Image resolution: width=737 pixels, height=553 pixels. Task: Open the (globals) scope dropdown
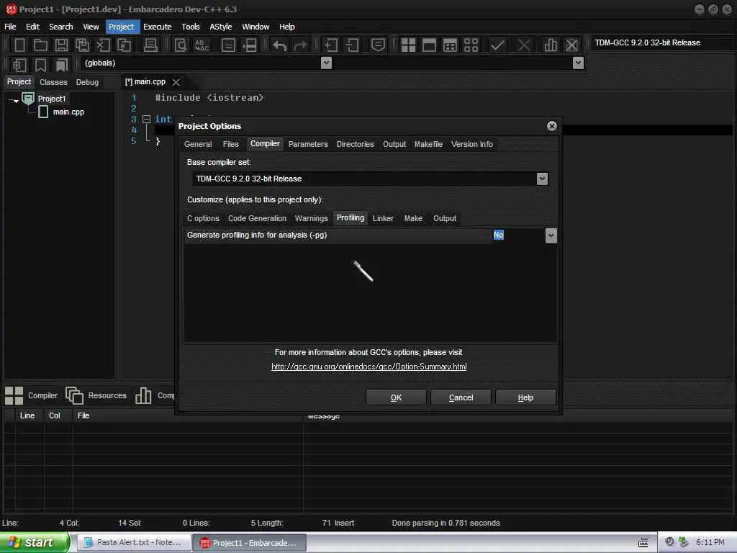tap(326, 63)
